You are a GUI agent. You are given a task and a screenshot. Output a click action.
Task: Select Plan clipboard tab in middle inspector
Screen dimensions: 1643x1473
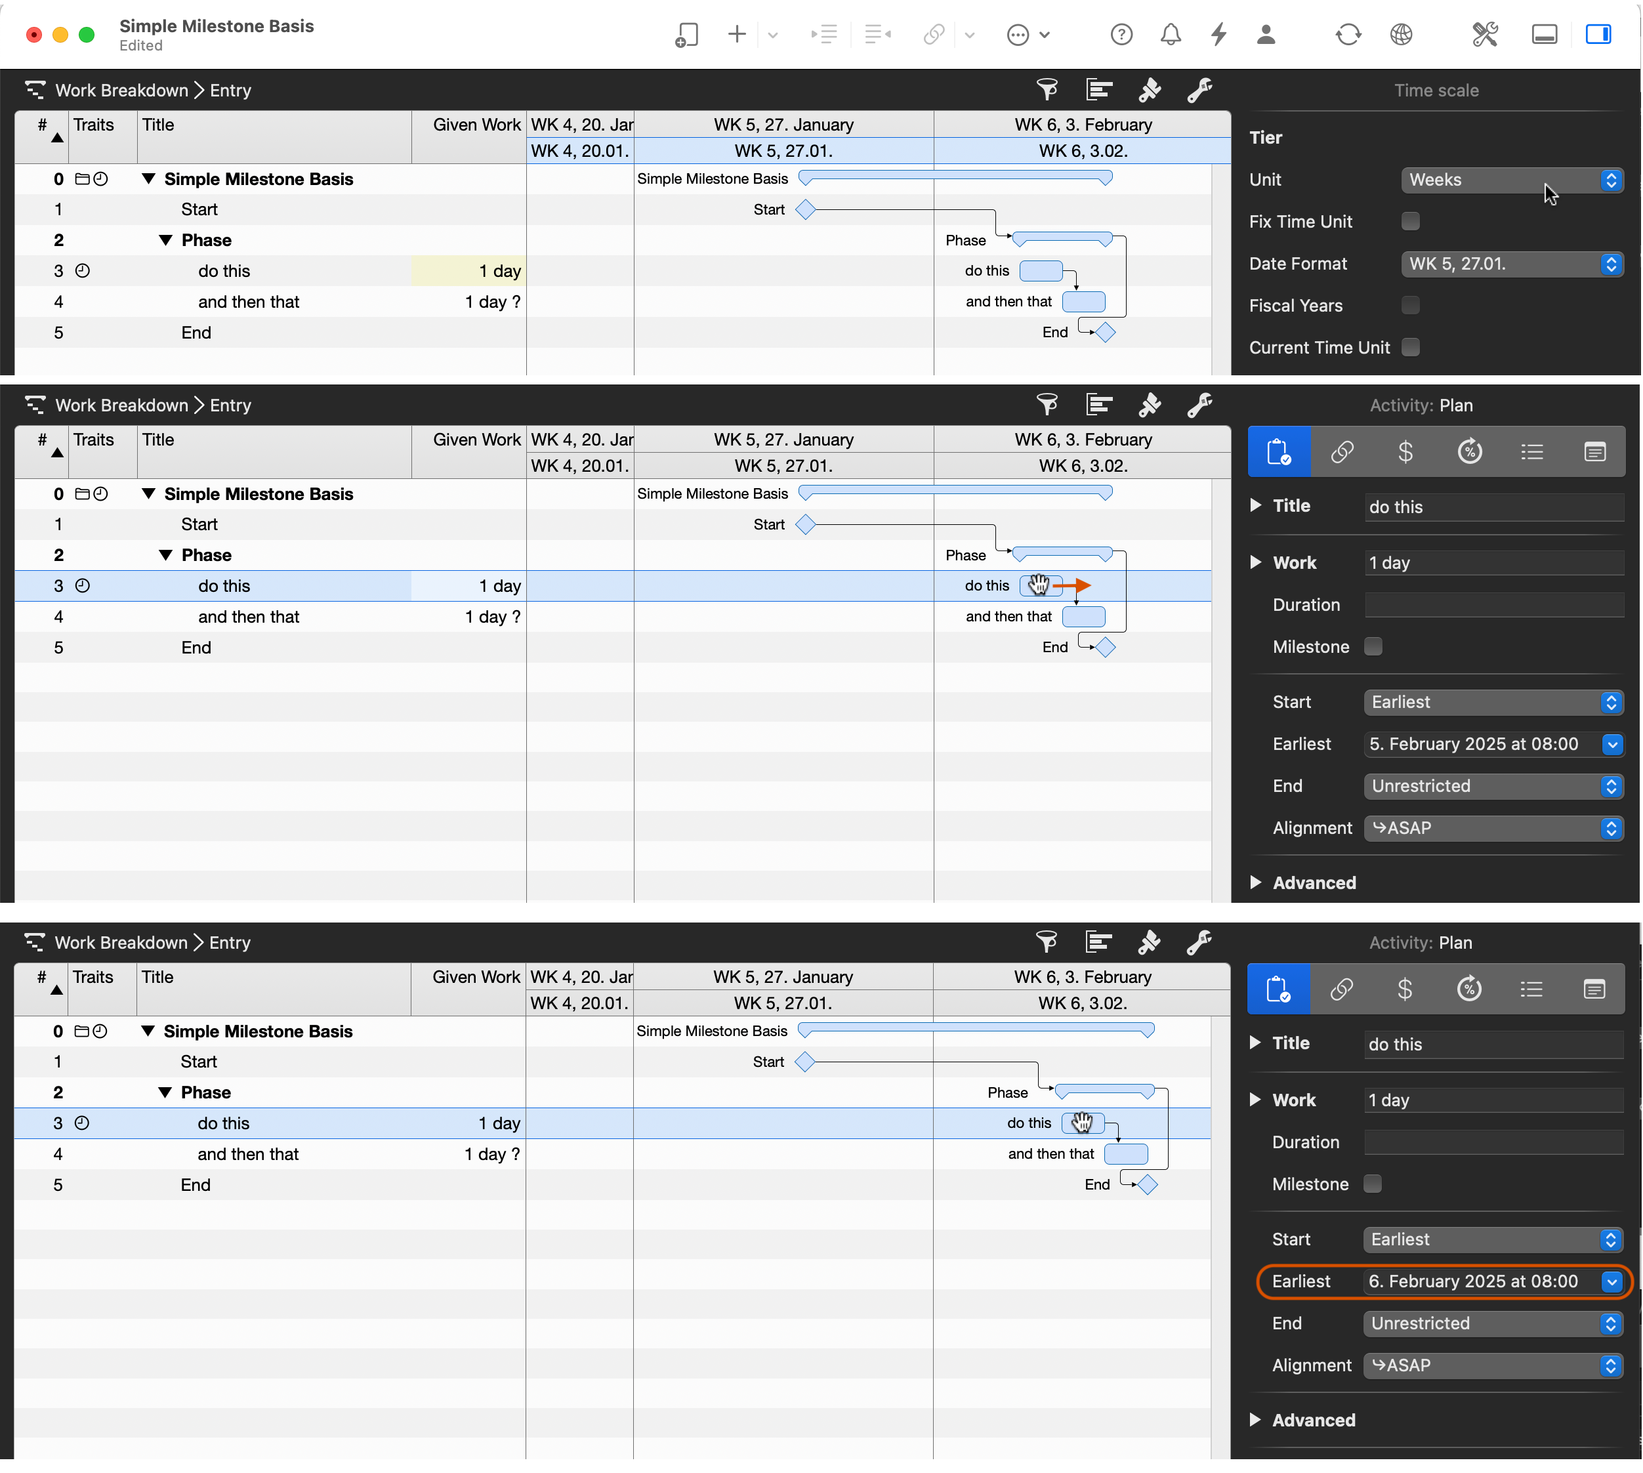(x=1279, y=451)
